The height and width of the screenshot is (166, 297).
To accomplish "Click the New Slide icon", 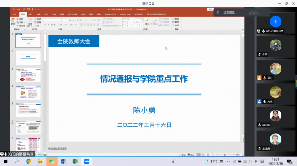I will pos(30,20).
